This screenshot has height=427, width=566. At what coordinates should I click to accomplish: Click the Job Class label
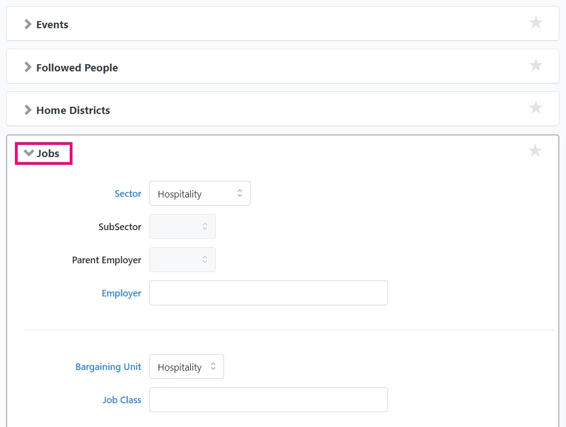pyautogui.click(x=122, y=399)
